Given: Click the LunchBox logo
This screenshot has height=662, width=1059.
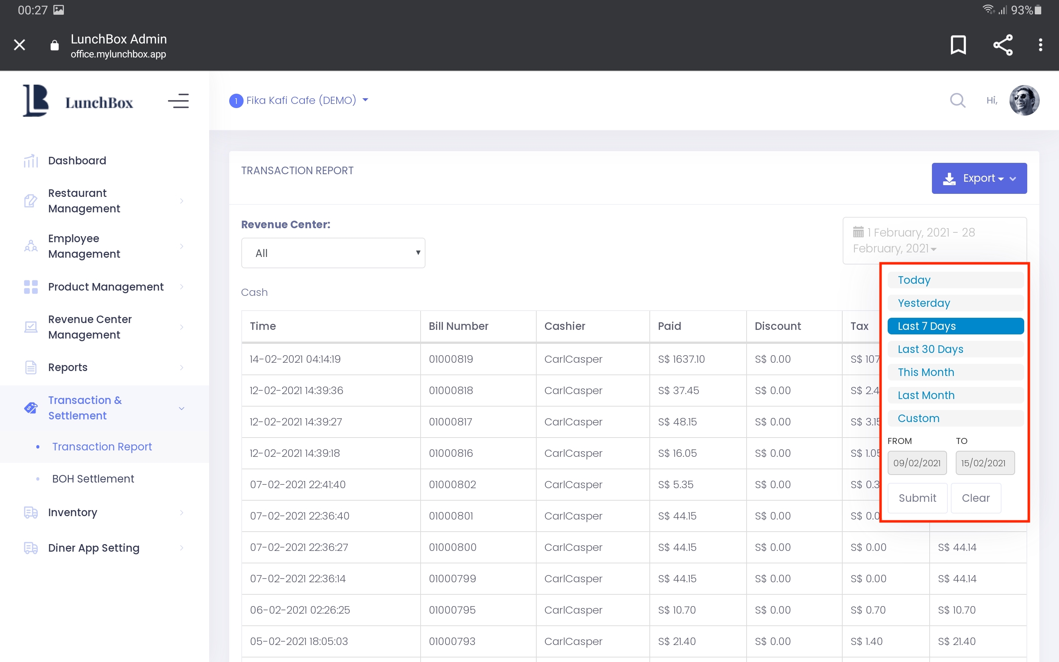Looking at the screenshot, I should pyautogui.click(x=78, y=101).
